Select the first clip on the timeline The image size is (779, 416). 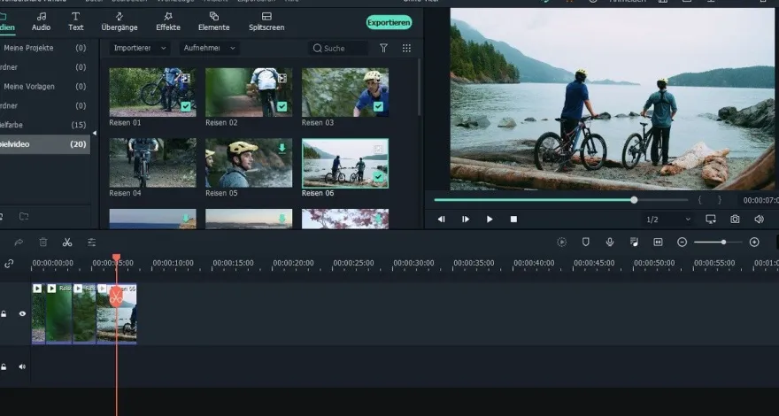click(39, 313)
